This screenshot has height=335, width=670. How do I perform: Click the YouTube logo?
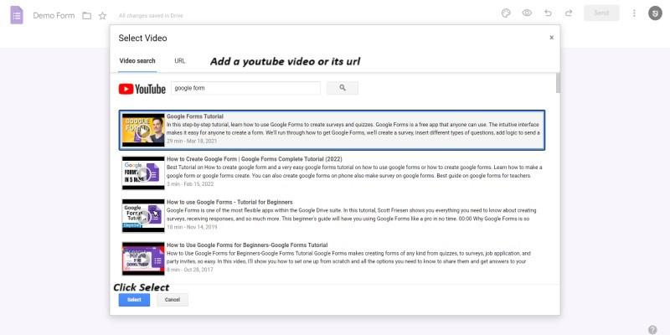[142, 89]
